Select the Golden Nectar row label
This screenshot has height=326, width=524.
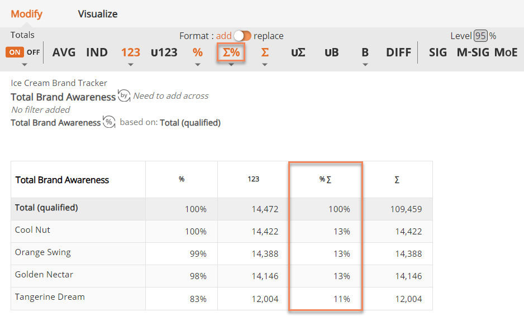pos(44,275)
